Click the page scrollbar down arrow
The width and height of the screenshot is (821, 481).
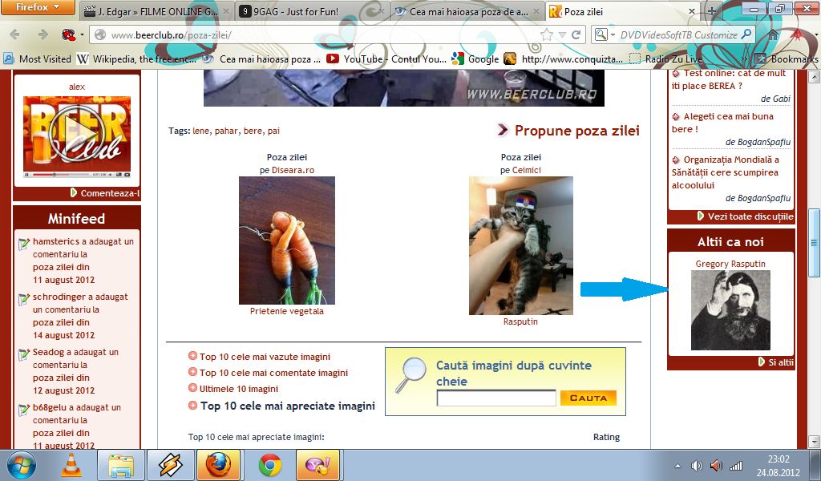[815, 441]
